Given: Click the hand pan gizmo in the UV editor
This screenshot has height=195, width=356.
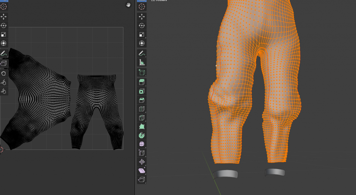Looking at the screenshot, I should coord(129,5).
